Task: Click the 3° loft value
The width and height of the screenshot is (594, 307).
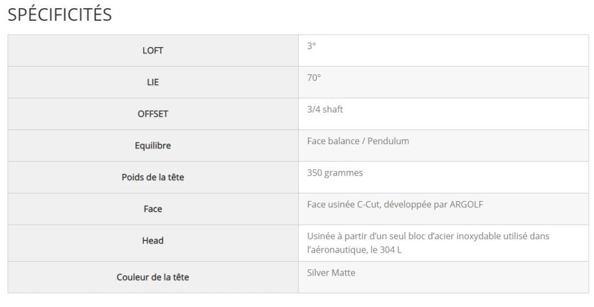Action: tap(312, 46)
